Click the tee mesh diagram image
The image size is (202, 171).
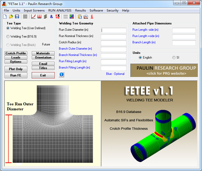[x=53, y=124]
